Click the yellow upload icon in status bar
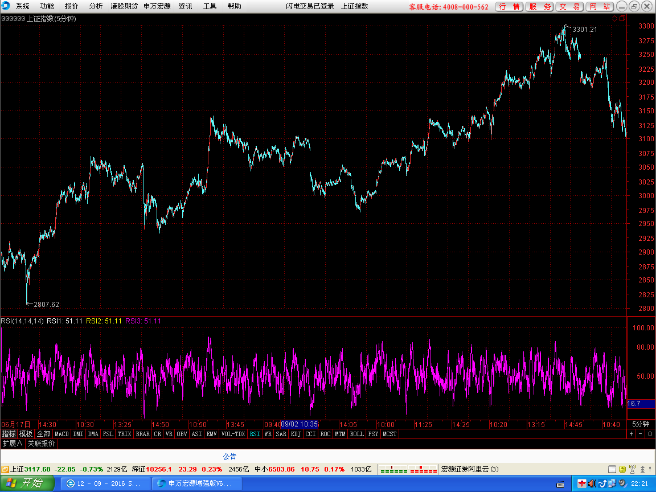 pyautogui.click(x=622, y=469)
